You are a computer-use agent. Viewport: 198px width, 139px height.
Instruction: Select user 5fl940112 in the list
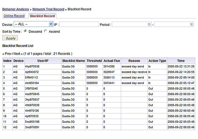31,78
